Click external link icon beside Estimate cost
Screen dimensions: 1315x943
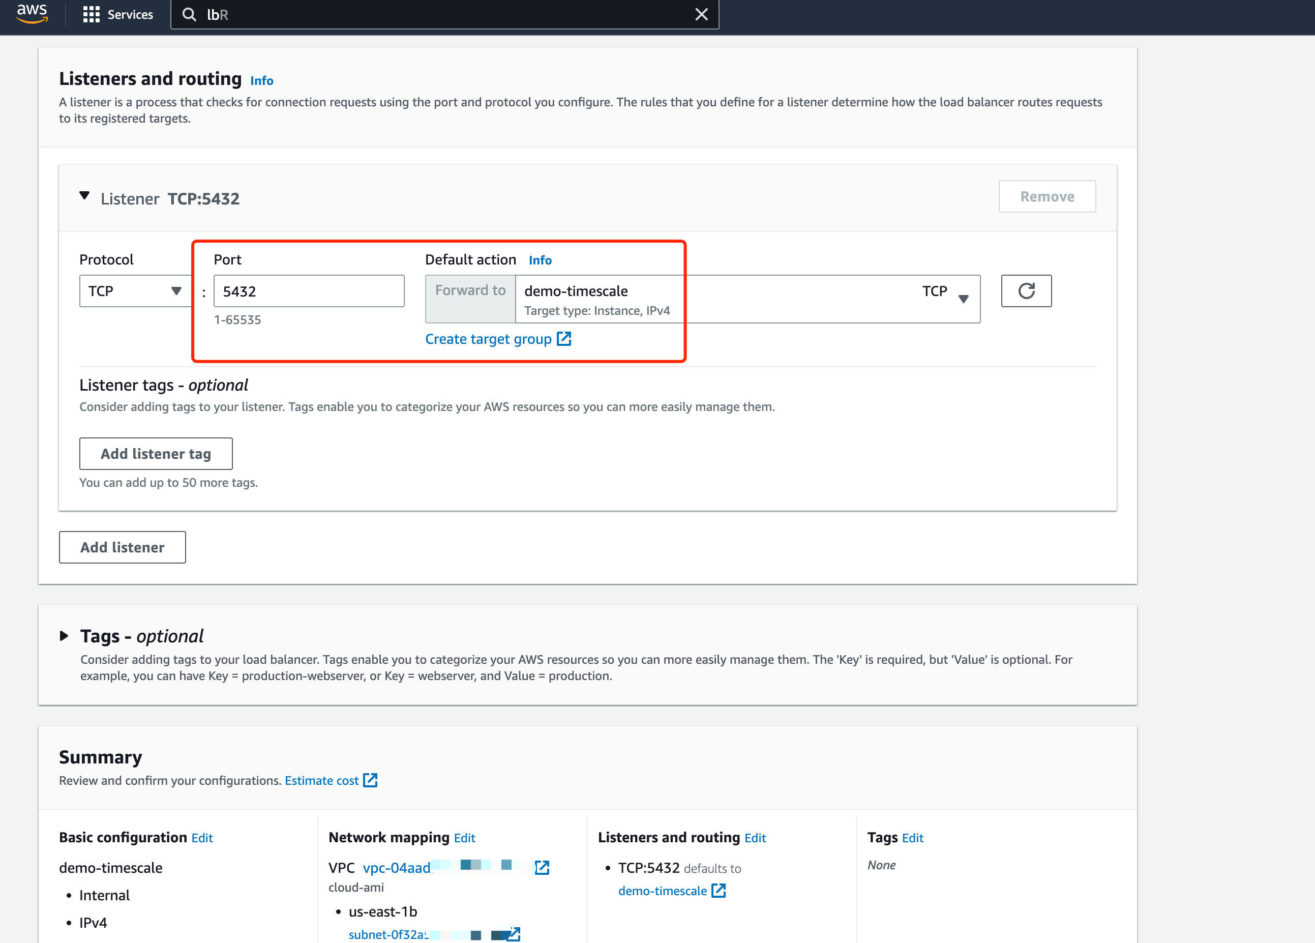(370, 781)
